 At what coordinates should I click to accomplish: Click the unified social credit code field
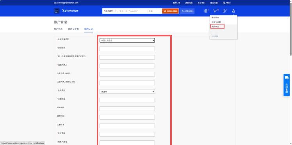tap(127, 57)
